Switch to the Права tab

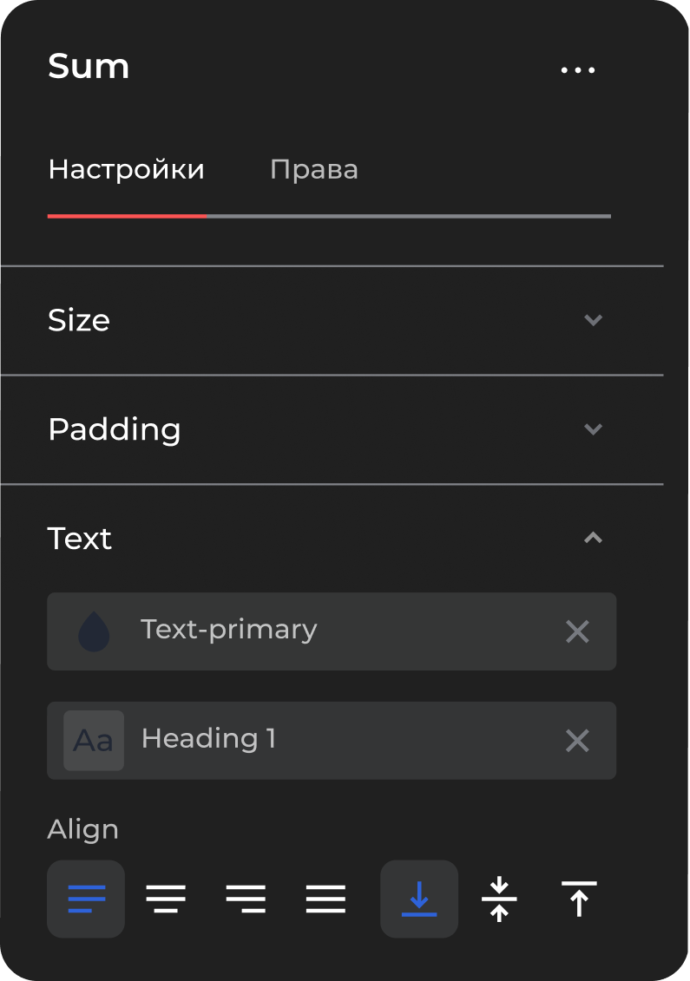tap(314, 169)
